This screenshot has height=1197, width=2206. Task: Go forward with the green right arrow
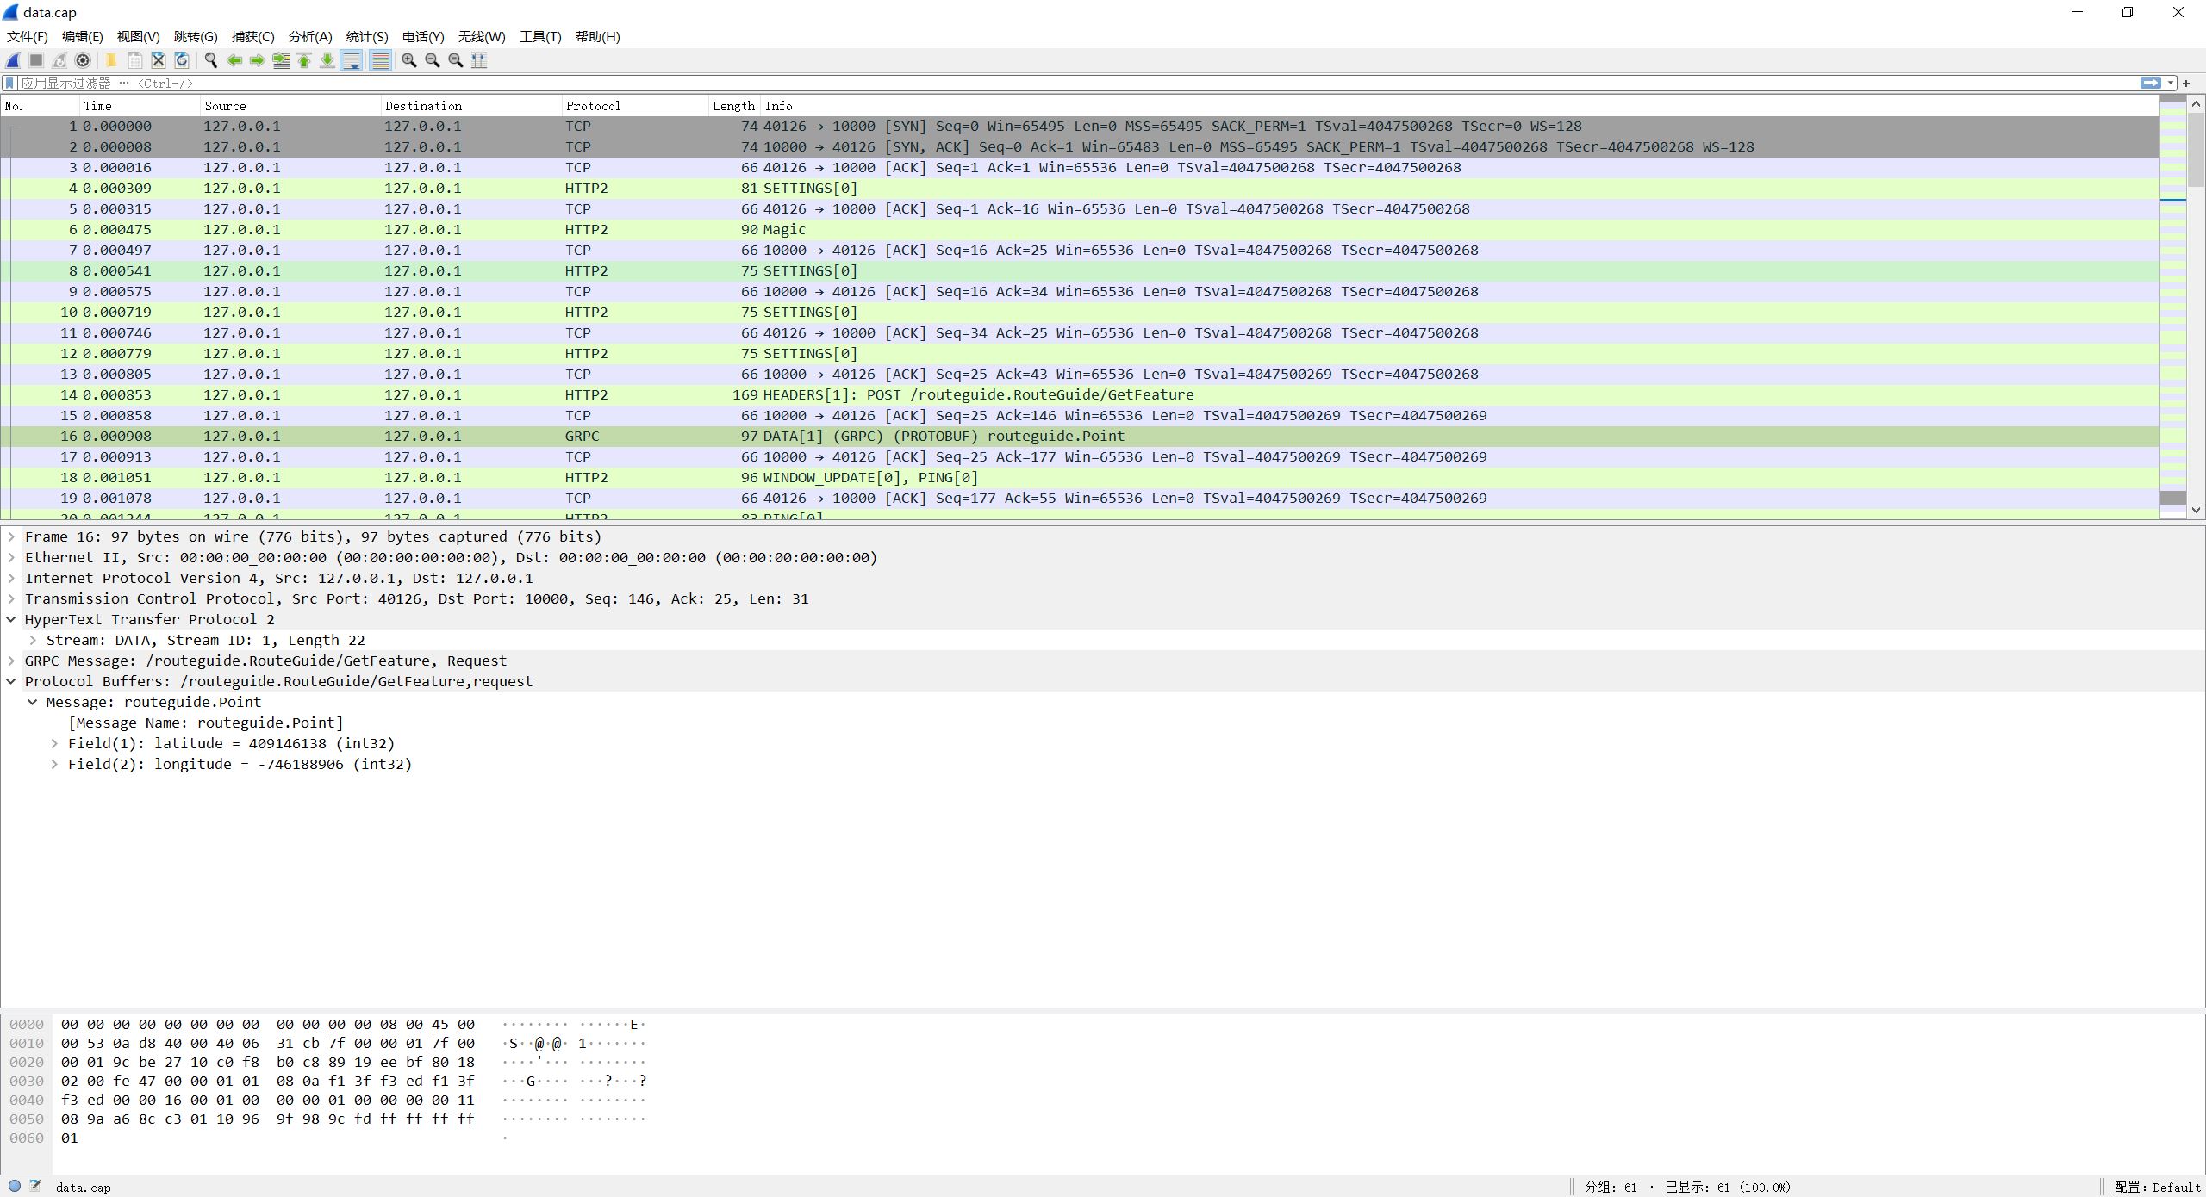coord(257,60)
